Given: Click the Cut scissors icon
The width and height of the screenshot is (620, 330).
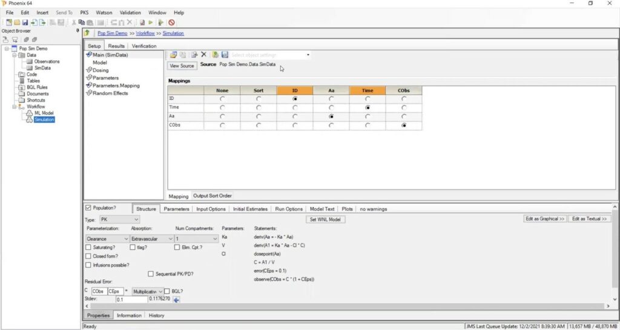Looking at the screenshot, I should [74, 22].
